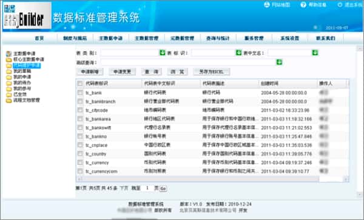The image size is (364, 220).
Task: Click the EasyBuilder logo
Action: click(x=27, y=16)
